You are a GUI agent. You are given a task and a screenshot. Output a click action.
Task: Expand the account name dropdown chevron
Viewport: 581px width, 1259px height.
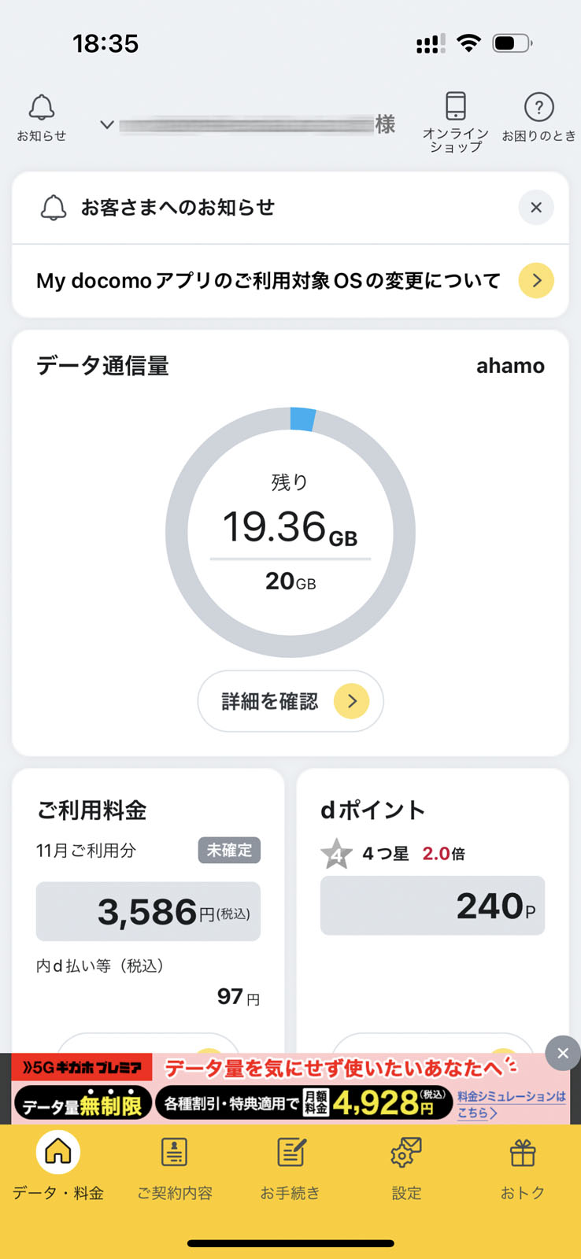(x=107, y=124)
